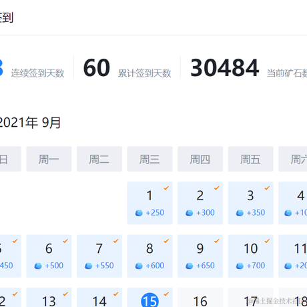Click the ore icon beside +550
The image size is (307, 307).
pyautogui.click(x=89, y=266)
